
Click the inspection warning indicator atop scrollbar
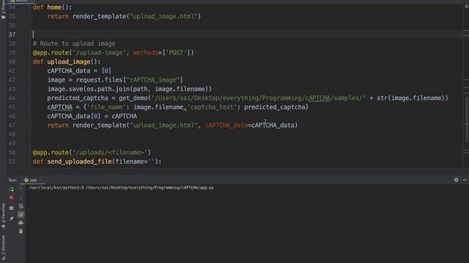pyautogui.click(x=466, y=7)
